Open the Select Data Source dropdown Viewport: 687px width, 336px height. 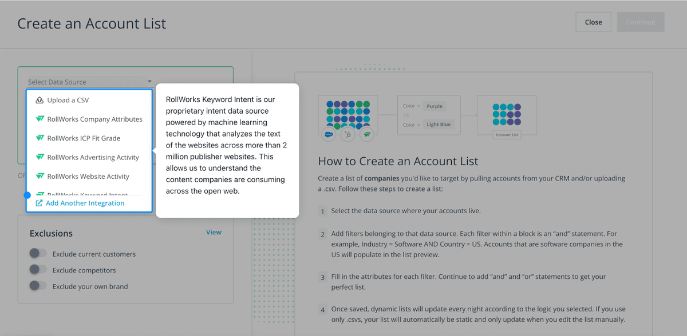tap(90, 82)
